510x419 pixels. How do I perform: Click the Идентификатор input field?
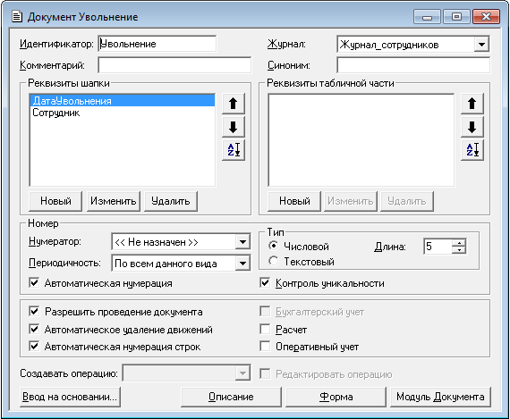tap(157, 44)
